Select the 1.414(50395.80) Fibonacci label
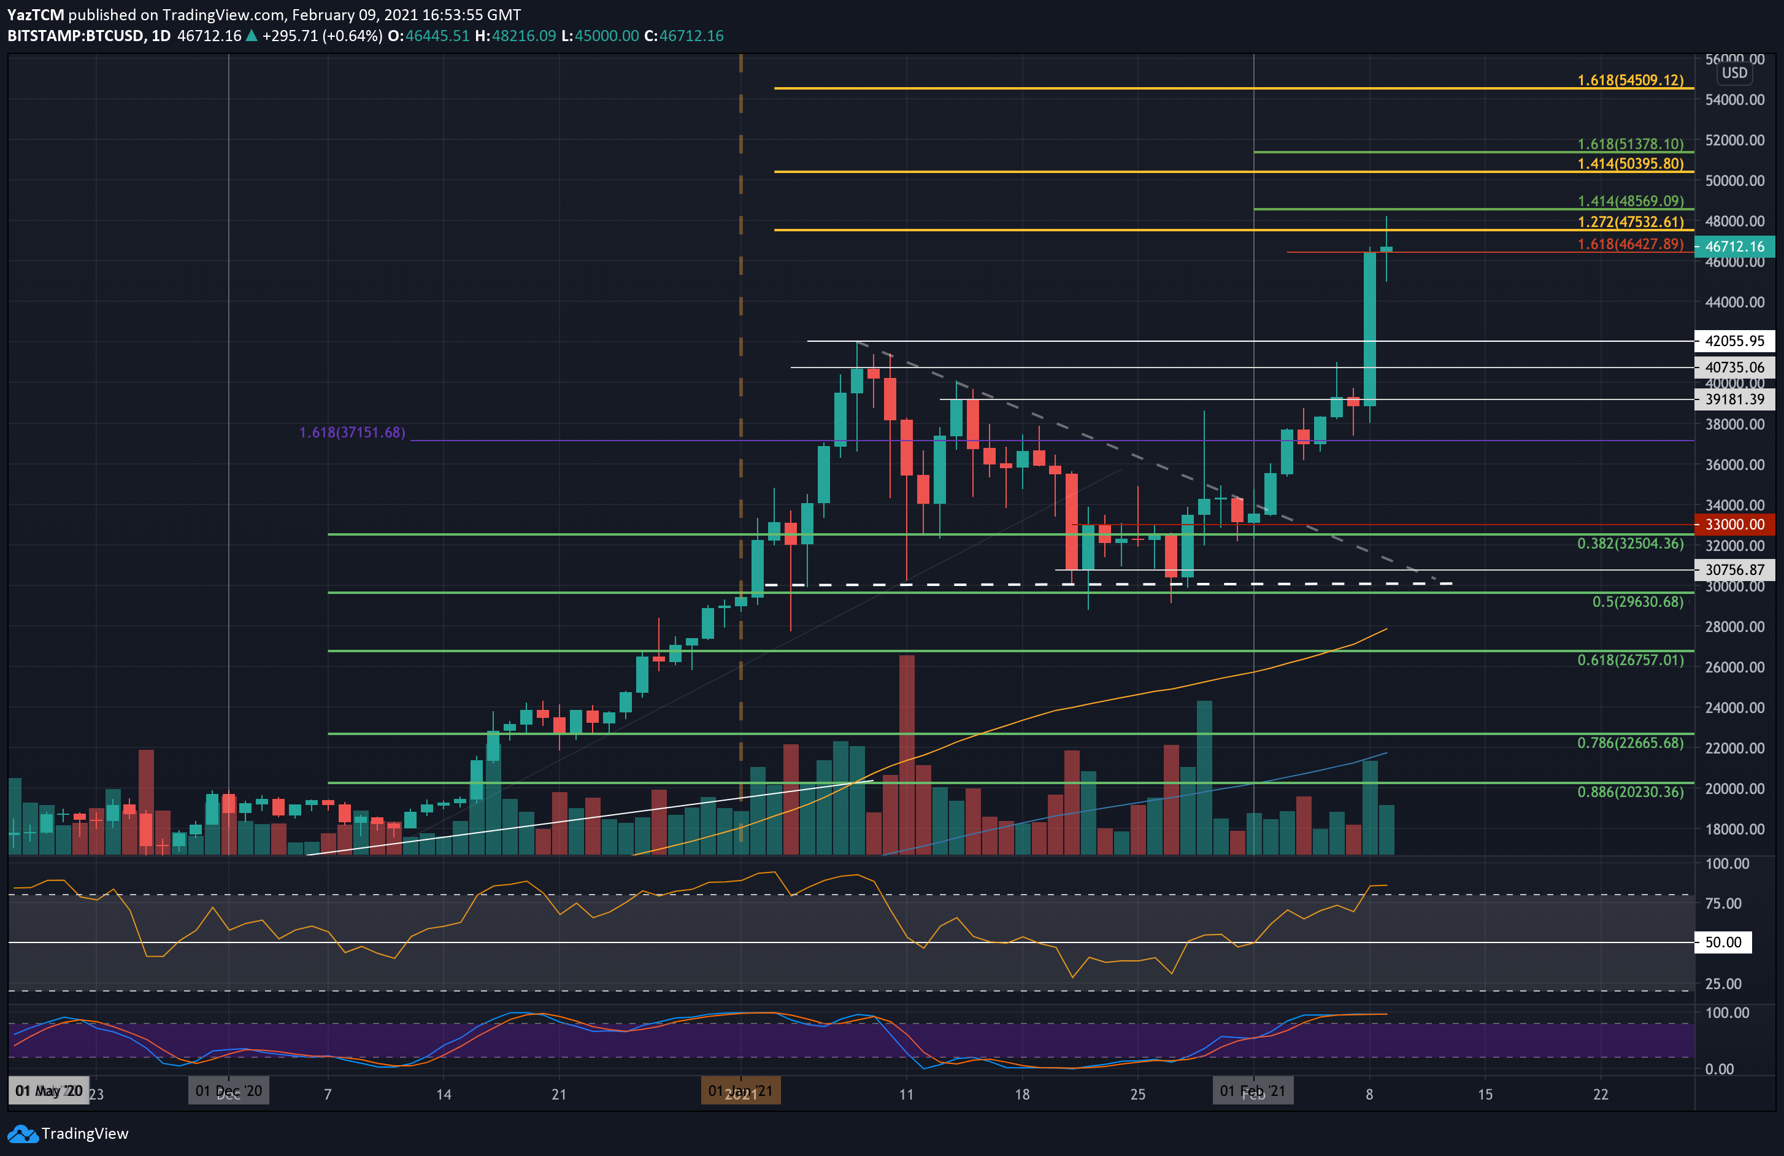Screen dimensions: 1784x1156 point(1631,163)
